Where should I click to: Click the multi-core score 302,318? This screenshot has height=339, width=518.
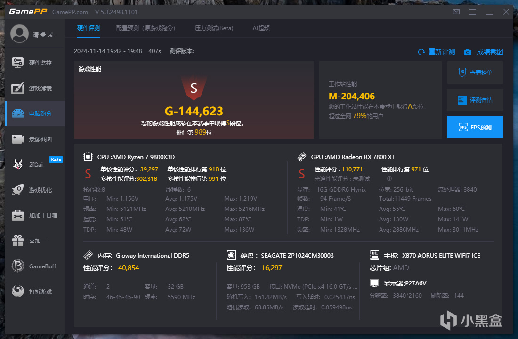[146, 179]
